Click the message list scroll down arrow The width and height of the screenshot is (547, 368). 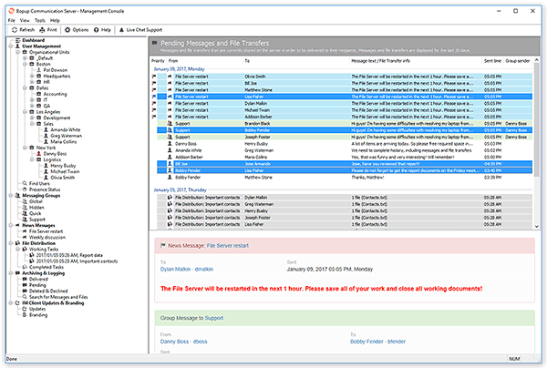pos(537,226)
